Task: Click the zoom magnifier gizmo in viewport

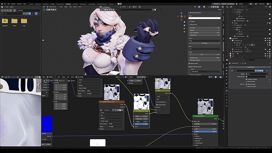Action: point(184,22)
